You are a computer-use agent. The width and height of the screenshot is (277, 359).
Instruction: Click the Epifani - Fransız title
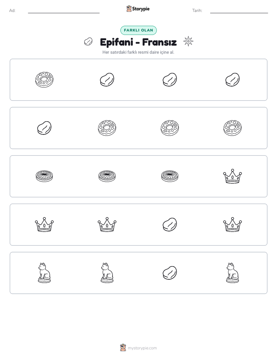click(x=138, y=42)
